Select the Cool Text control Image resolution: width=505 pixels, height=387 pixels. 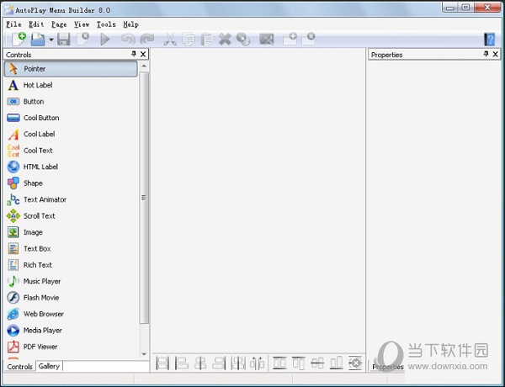[x=71, y=151]
